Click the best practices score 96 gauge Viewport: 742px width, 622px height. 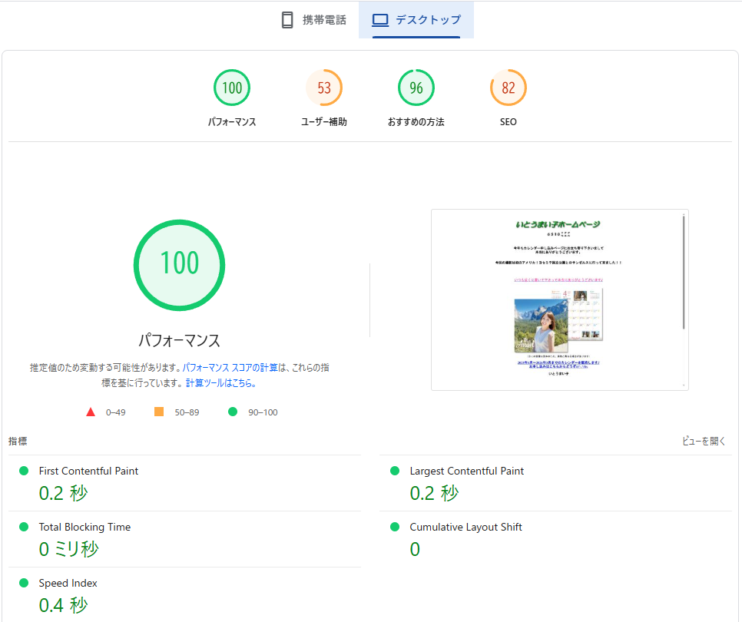(x=416, y=88)
